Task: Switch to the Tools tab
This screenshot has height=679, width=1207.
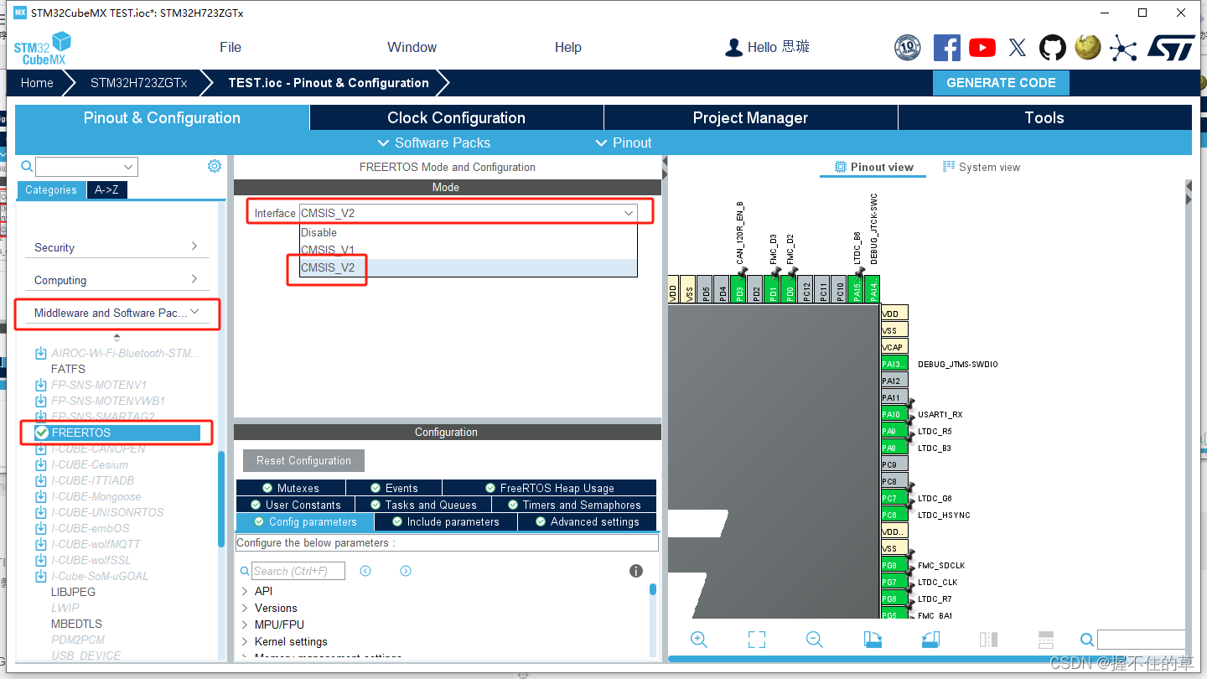Action: 1044,118
